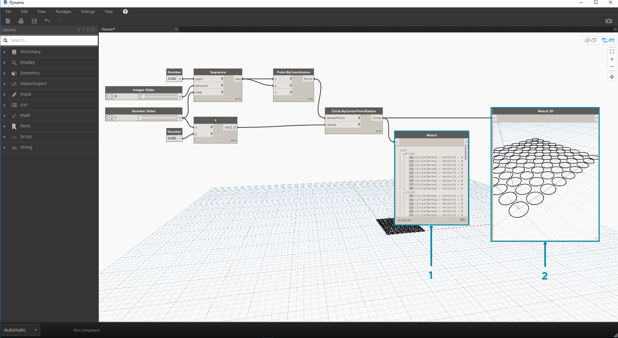Click the camera export image icon
Screen dimensions: 618x338
[x=608, y=21]
